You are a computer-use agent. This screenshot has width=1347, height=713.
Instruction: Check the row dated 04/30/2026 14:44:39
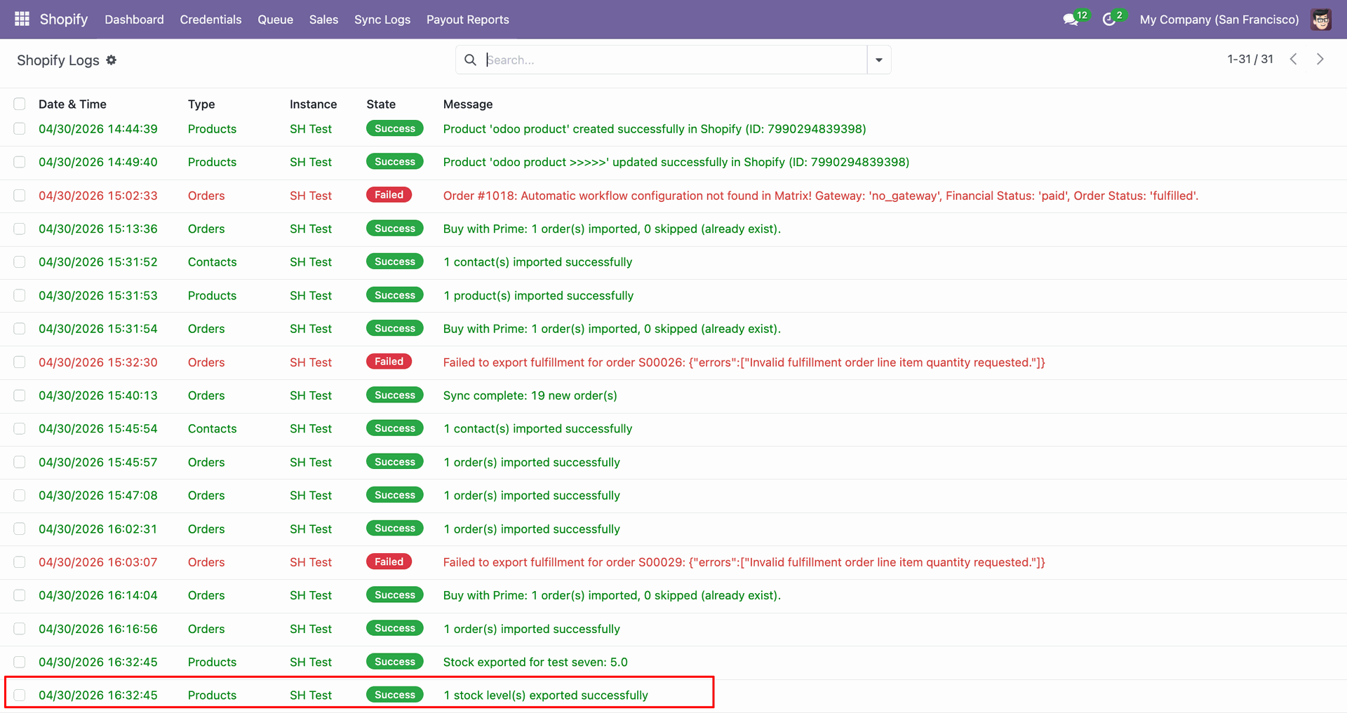coord(20,128)
